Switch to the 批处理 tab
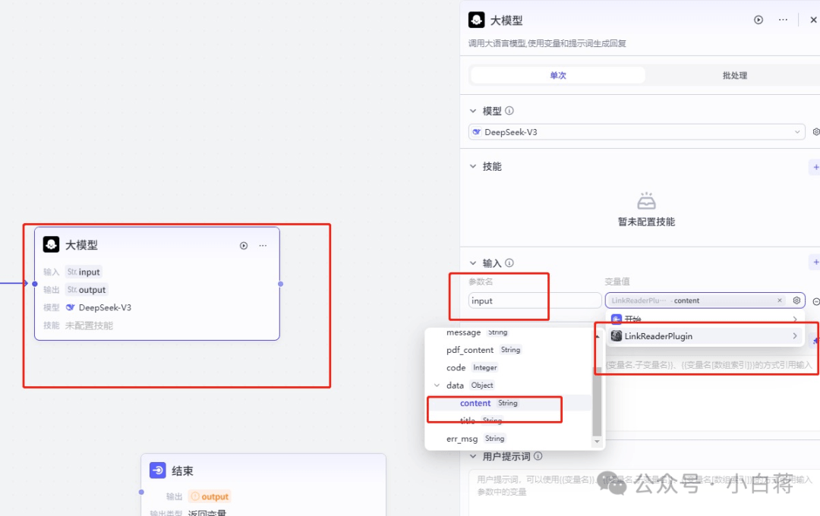The height and width of the screenshot is (516, 820). [x=734, y=75]
